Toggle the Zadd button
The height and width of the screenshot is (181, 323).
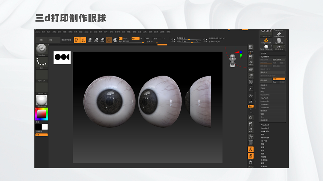(x=147, y=38)
